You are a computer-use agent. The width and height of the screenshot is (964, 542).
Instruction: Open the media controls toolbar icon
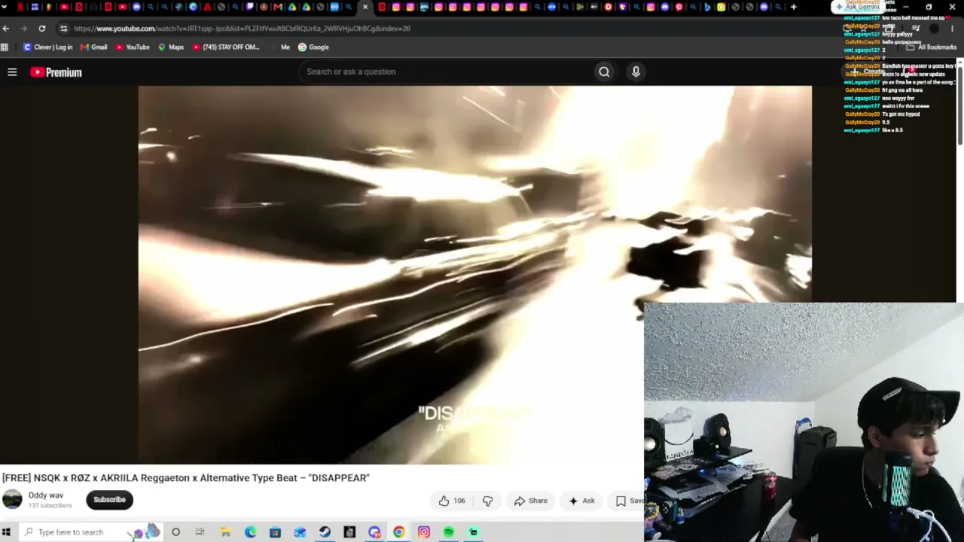[916, 29]
